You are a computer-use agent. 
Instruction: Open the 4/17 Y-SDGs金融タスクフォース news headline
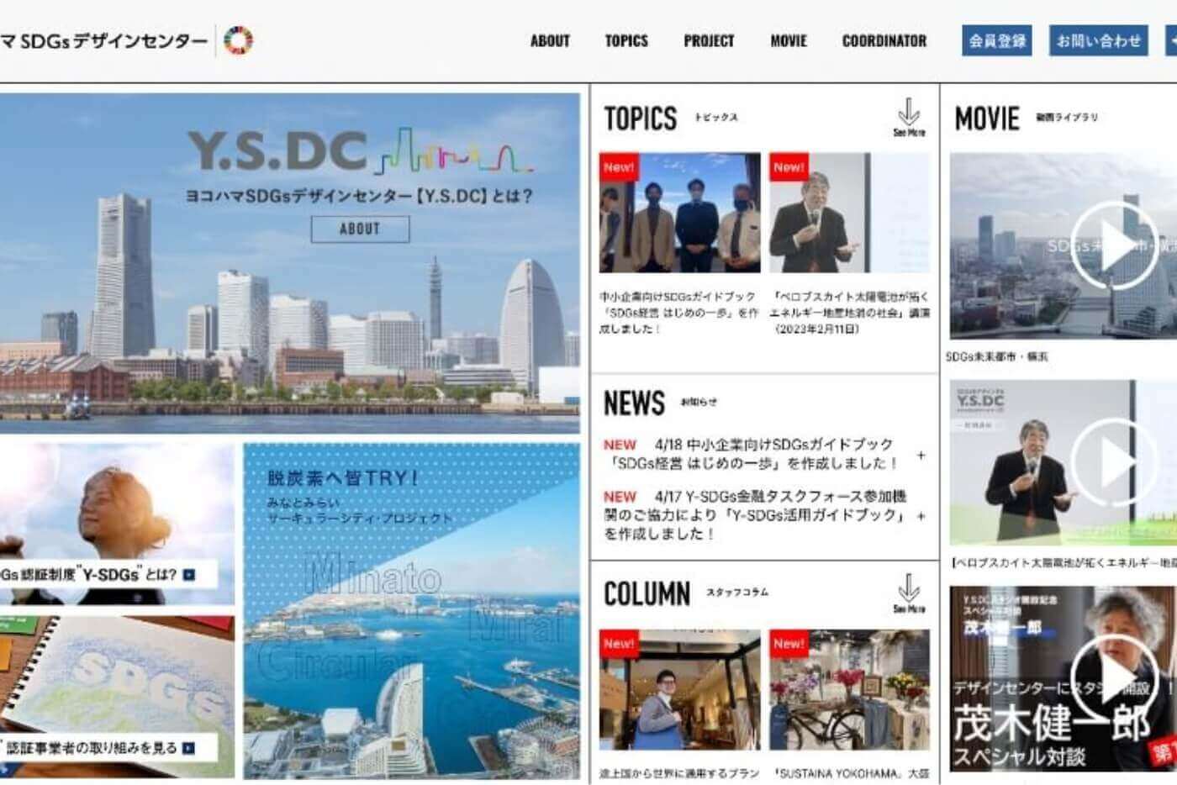(755, 514)
